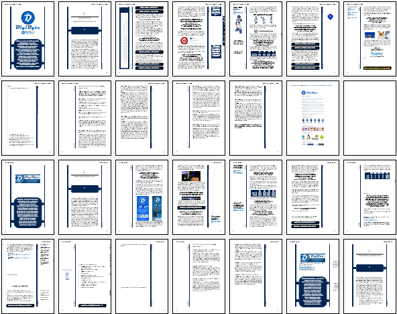Select the chapter 2 title page thumbnail
The width and height of the screenshot is (397, 314).
tap(84, 197)
